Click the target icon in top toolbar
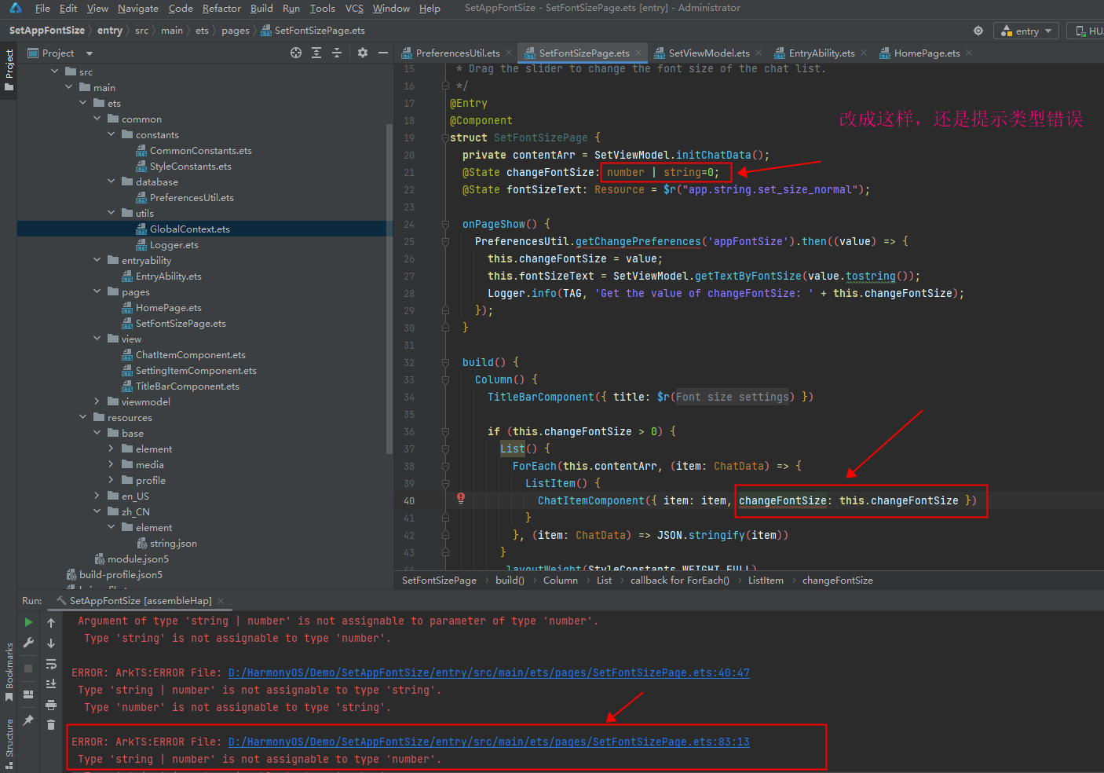 [978, 31]
